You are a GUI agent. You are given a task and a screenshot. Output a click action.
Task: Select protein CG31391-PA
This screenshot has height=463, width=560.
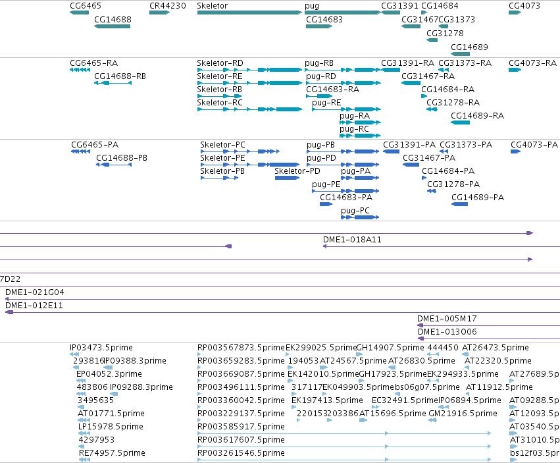409,145
